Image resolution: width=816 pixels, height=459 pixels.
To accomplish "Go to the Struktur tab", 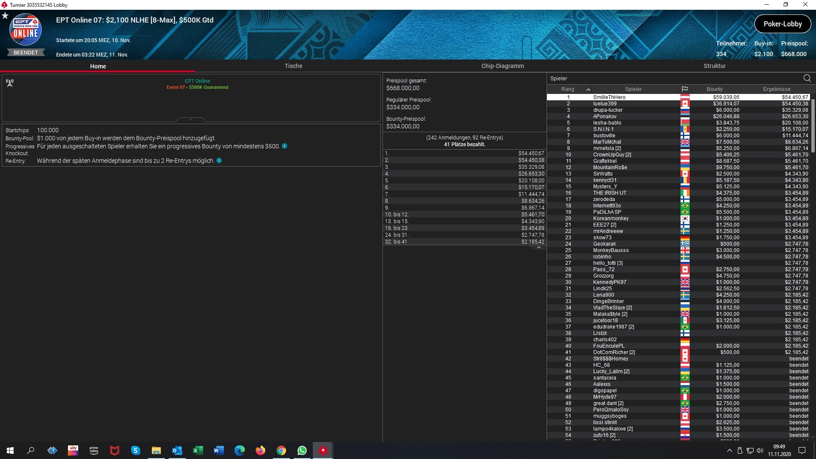I will (714, 66).
